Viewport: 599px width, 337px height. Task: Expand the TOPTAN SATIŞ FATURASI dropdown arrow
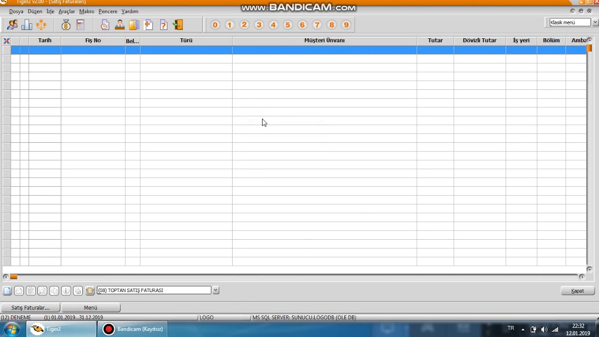coord(216,290)
